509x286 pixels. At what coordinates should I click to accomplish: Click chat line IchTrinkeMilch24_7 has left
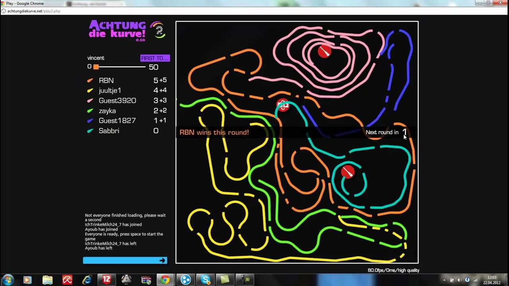click(111, 243)
